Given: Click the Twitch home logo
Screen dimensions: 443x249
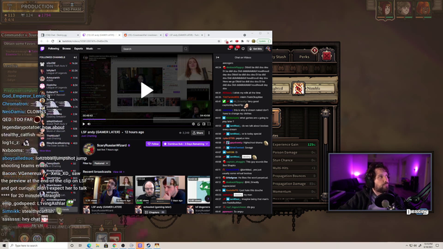Looking at the screenshot, I should (x=42, y=49).
